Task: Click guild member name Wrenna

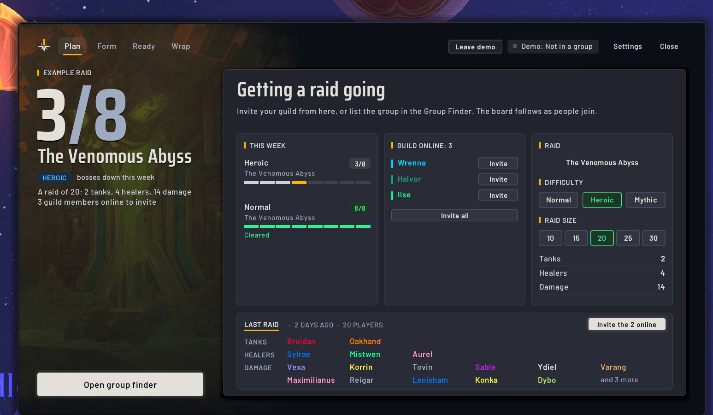Action: (412, 163)
